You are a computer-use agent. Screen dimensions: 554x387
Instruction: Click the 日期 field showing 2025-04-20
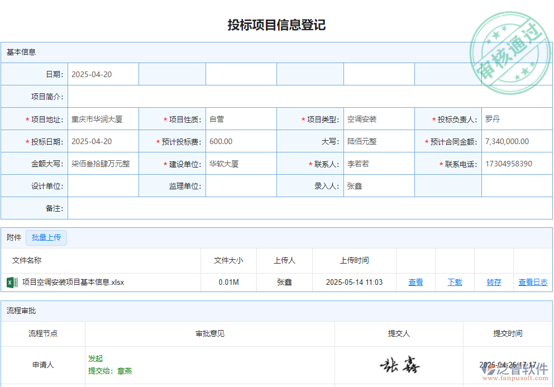103,74
